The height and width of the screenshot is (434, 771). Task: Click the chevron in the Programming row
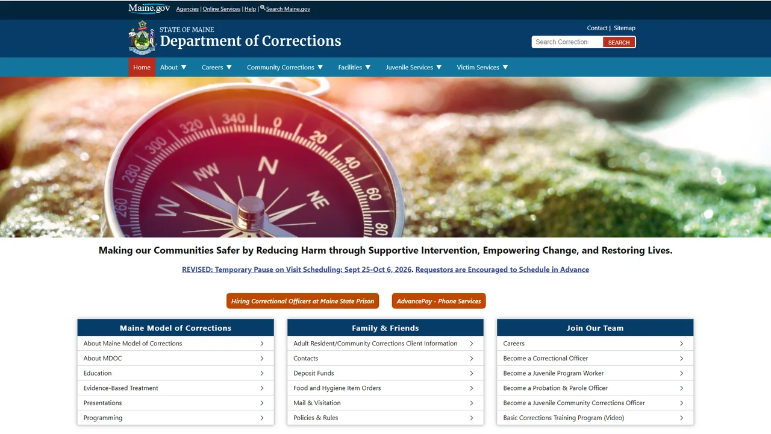[262, 418]
